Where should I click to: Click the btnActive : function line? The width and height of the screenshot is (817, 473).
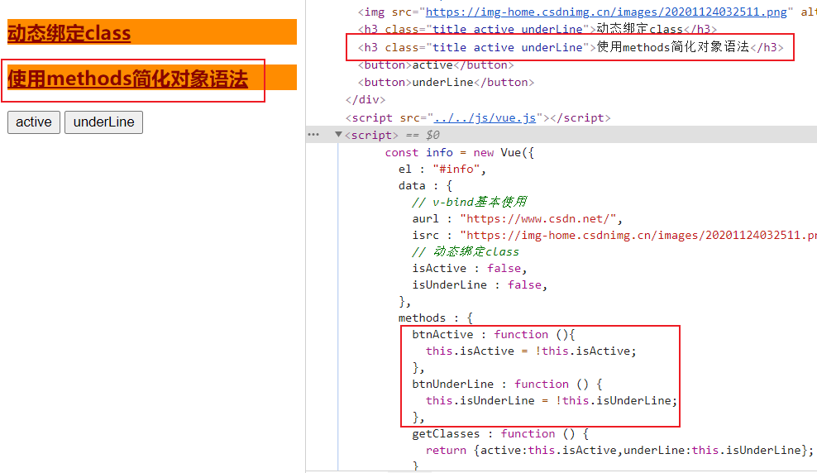494,334
